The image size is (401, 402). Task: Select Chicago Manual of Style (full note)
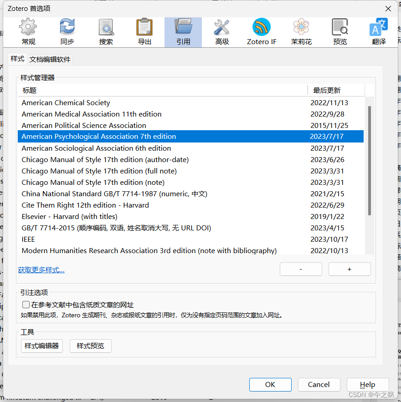click(x=190, y=171)
